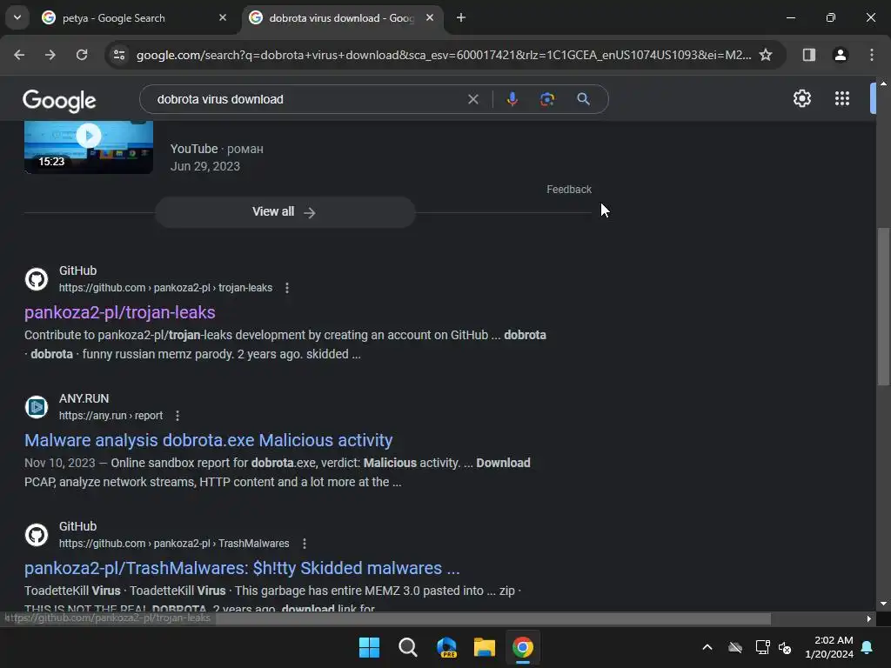
Task: Select the dobrota virus download tab
Action: coord(341,18)
